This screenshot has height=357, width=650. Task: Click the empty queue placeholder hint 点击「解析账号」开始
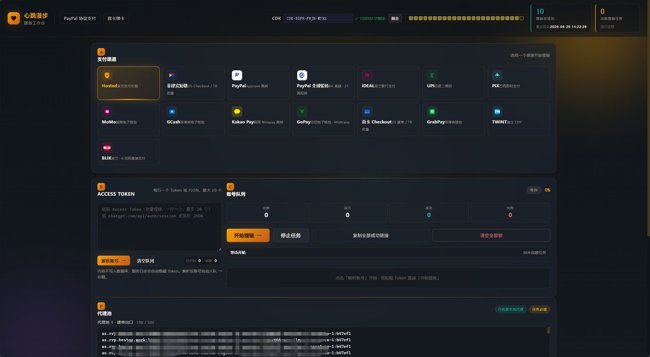(388, 278)
